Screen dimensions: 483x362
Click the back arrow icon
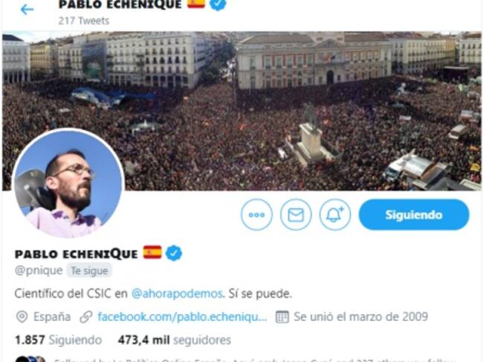point(27,10)
